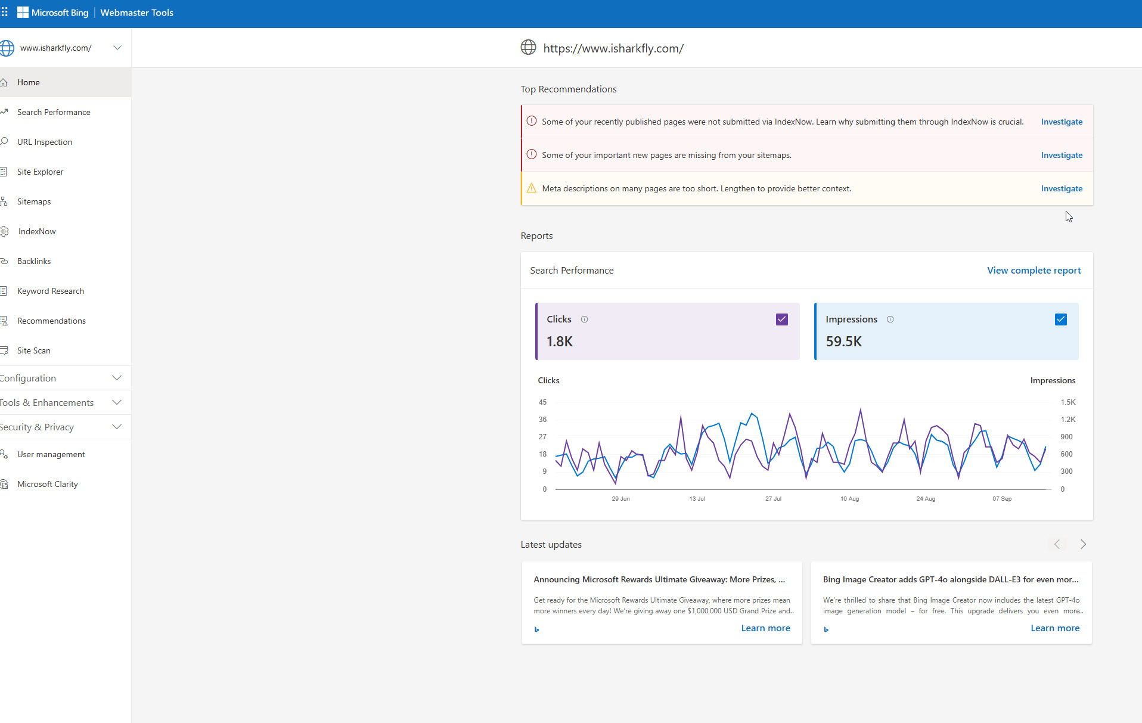This screenshot has height=723, width=1142.
Task: Click the Backlinks chain icon
Action: (x=4, y=261)
